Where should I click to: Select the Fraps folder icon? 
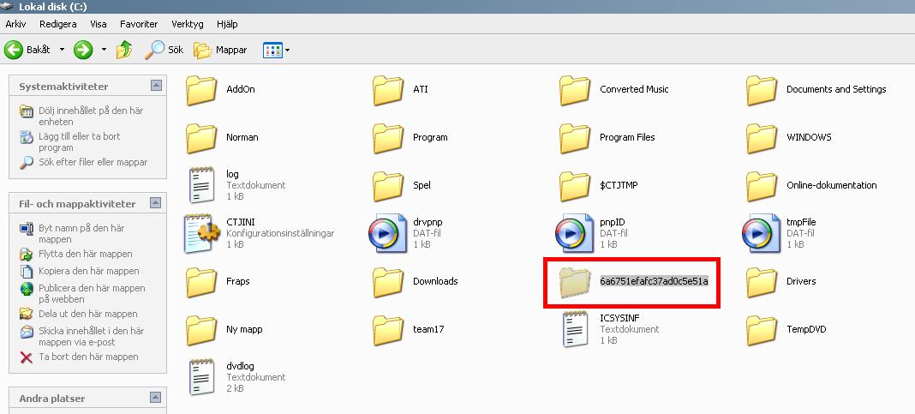point(201,281)
